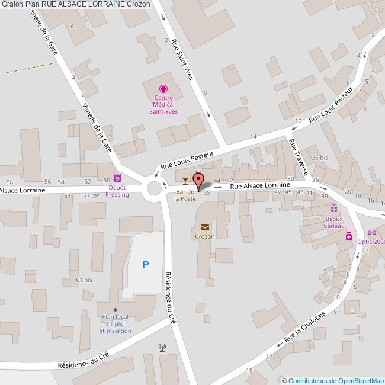Click the Optic 2000 glasses icon
Image resolution: width=385 pixels, height=385 pixels.
pyautogui.click(x=372, y=232)
